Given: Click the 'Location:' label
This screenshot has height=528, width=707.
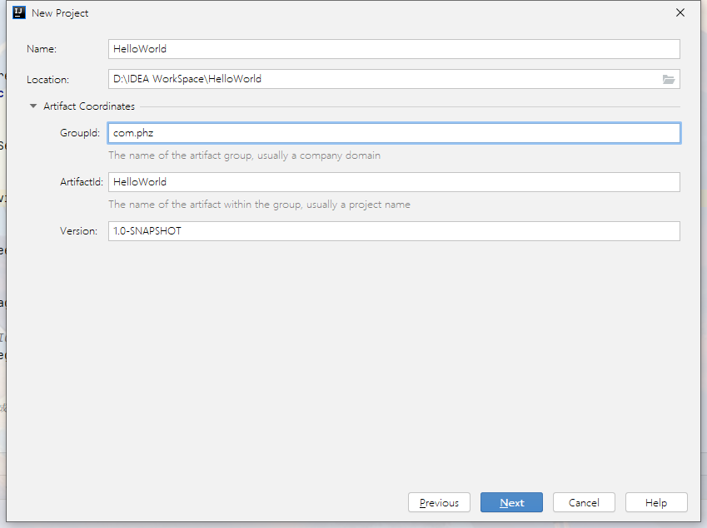Looking at the screenshot, I should pos(47,80).
